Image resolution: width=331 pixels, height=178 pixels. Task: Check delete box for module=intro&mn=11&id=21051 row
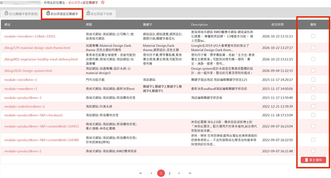313,36
